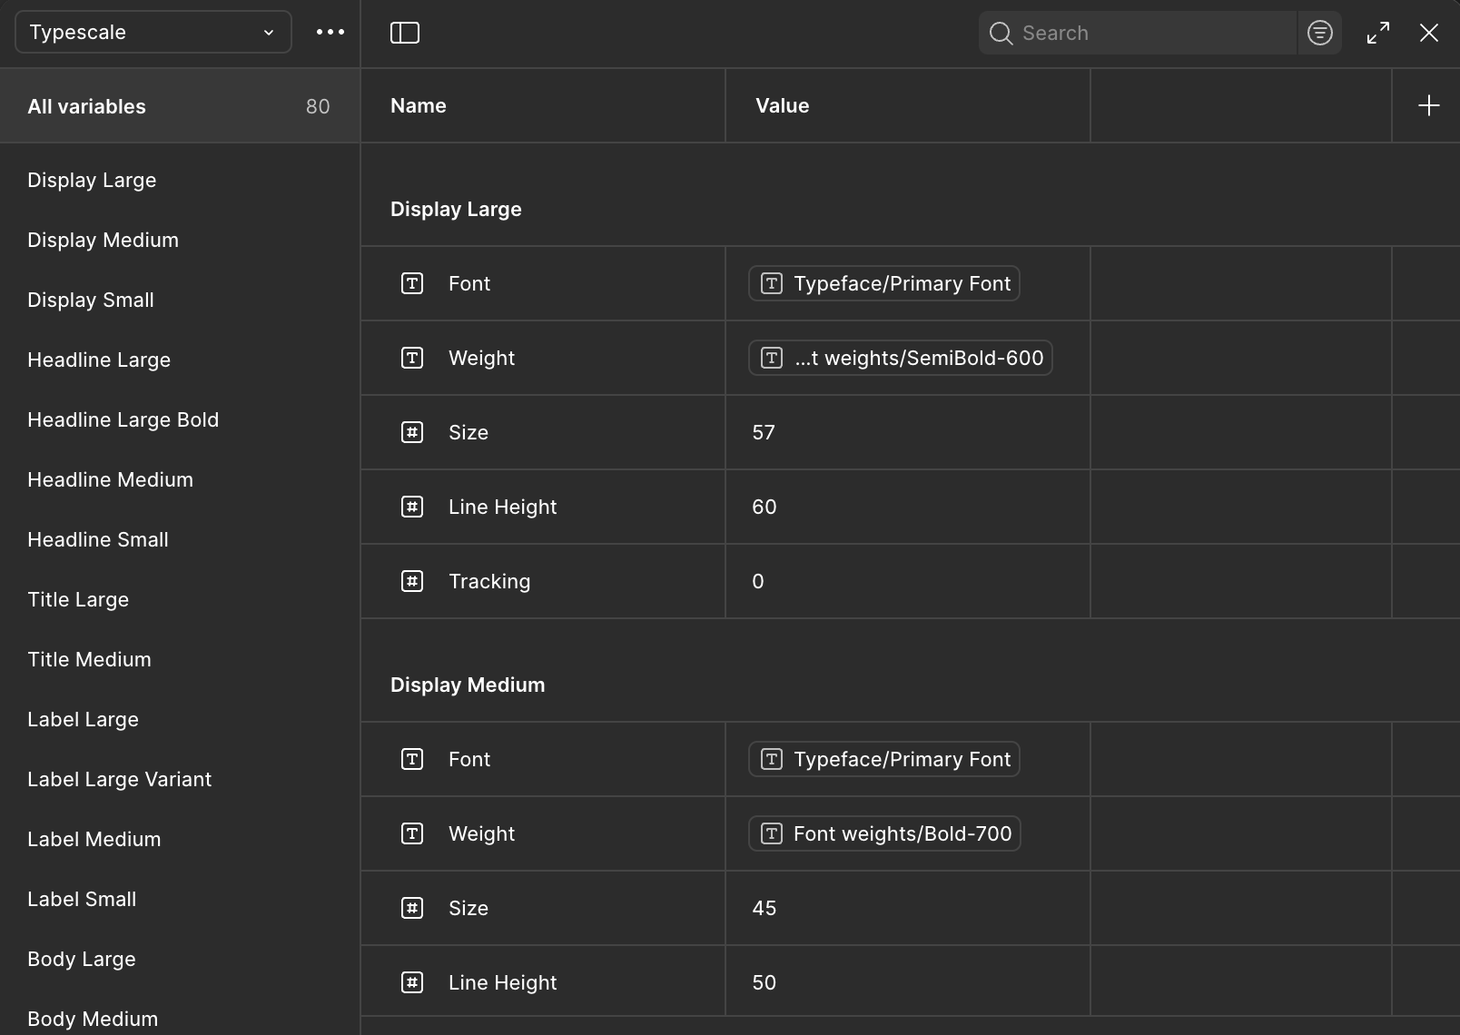Screen dimensions: 1460x1035
Task: Edit the Display Medium Line Height value 50
Action: click(765, 982)
